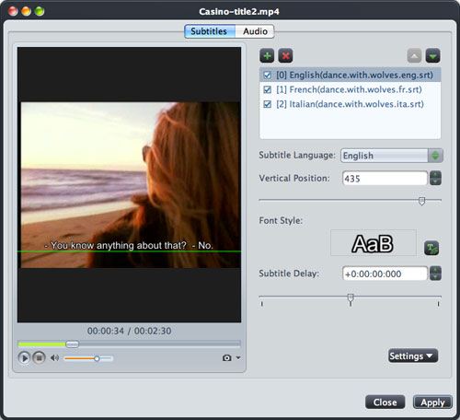The width and height of the screenshot is (460, 420).
Task: Open the Subtitle Language dropdown
Action: pyautogui.click(x=392, y=156)
